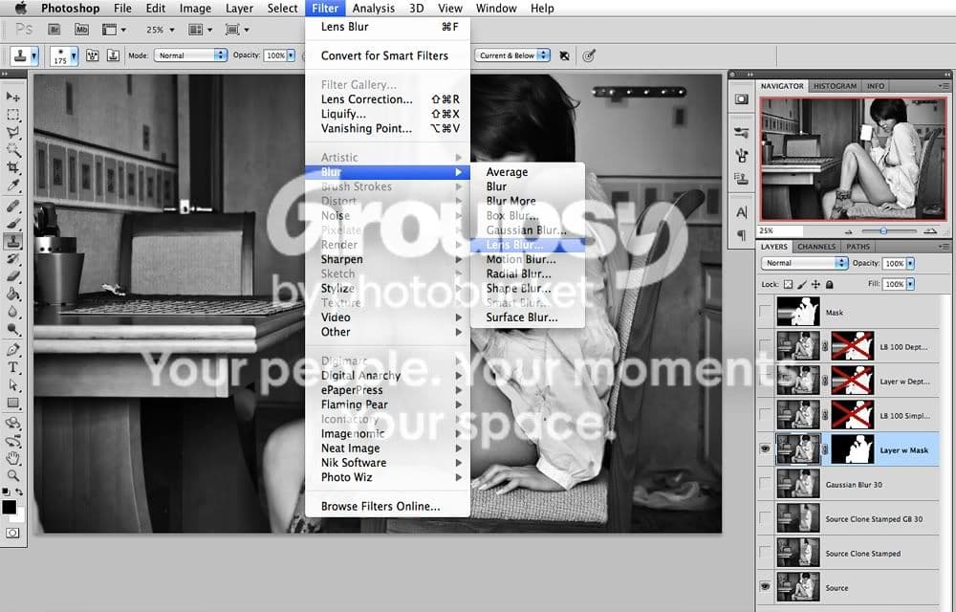Toggle Quick Mask mode

pyautogui.click(x=12, y=533)
